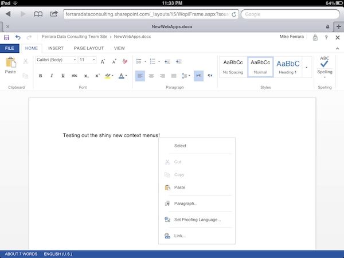Click the large Paste clipboard icon
This screenshot has height=258, width=344.
10,62
